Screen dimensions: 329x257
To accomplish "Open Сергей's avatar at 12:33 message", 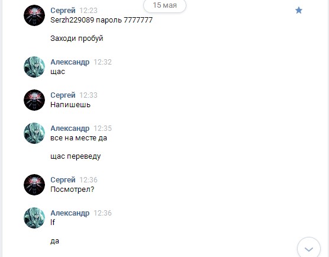I will pyautogui.click(x=34, y=100).
